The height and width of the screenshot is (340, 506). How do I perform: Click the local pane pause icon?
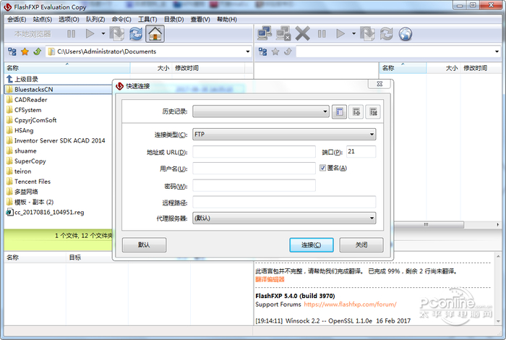tap(72, 33)
